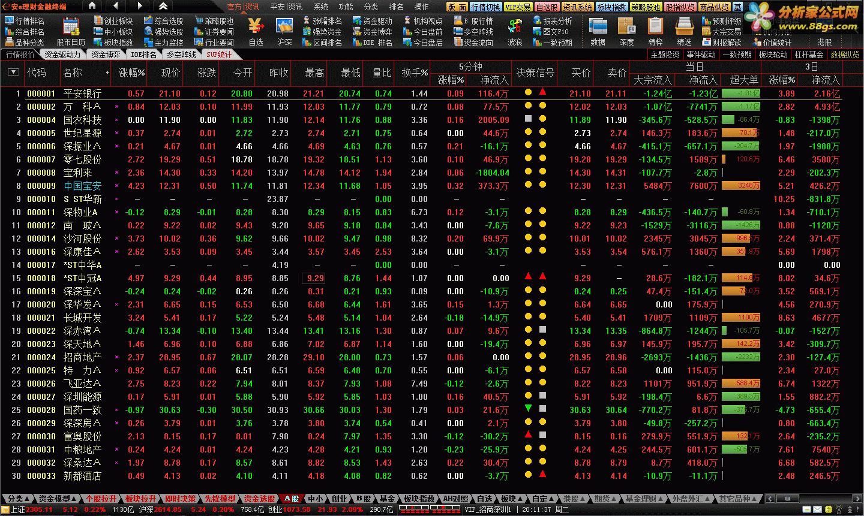864x516 pixels.
Task: Switch to SUP统计 tab
Action: coord(219,55)
